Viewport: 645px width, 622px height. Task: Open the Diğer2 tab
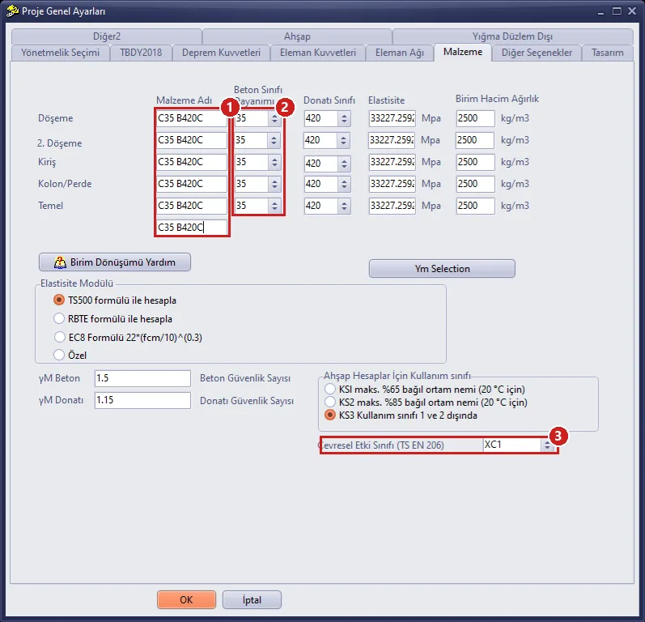[x=107, y=36]
